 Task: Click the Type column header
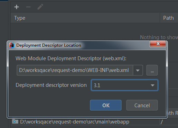tap(85, 18)
